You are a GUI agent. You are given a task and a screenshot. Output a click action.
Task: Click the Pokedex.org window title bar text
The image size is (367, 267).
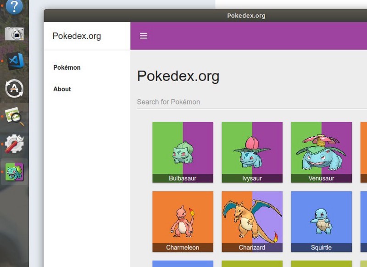coord(246,16)
